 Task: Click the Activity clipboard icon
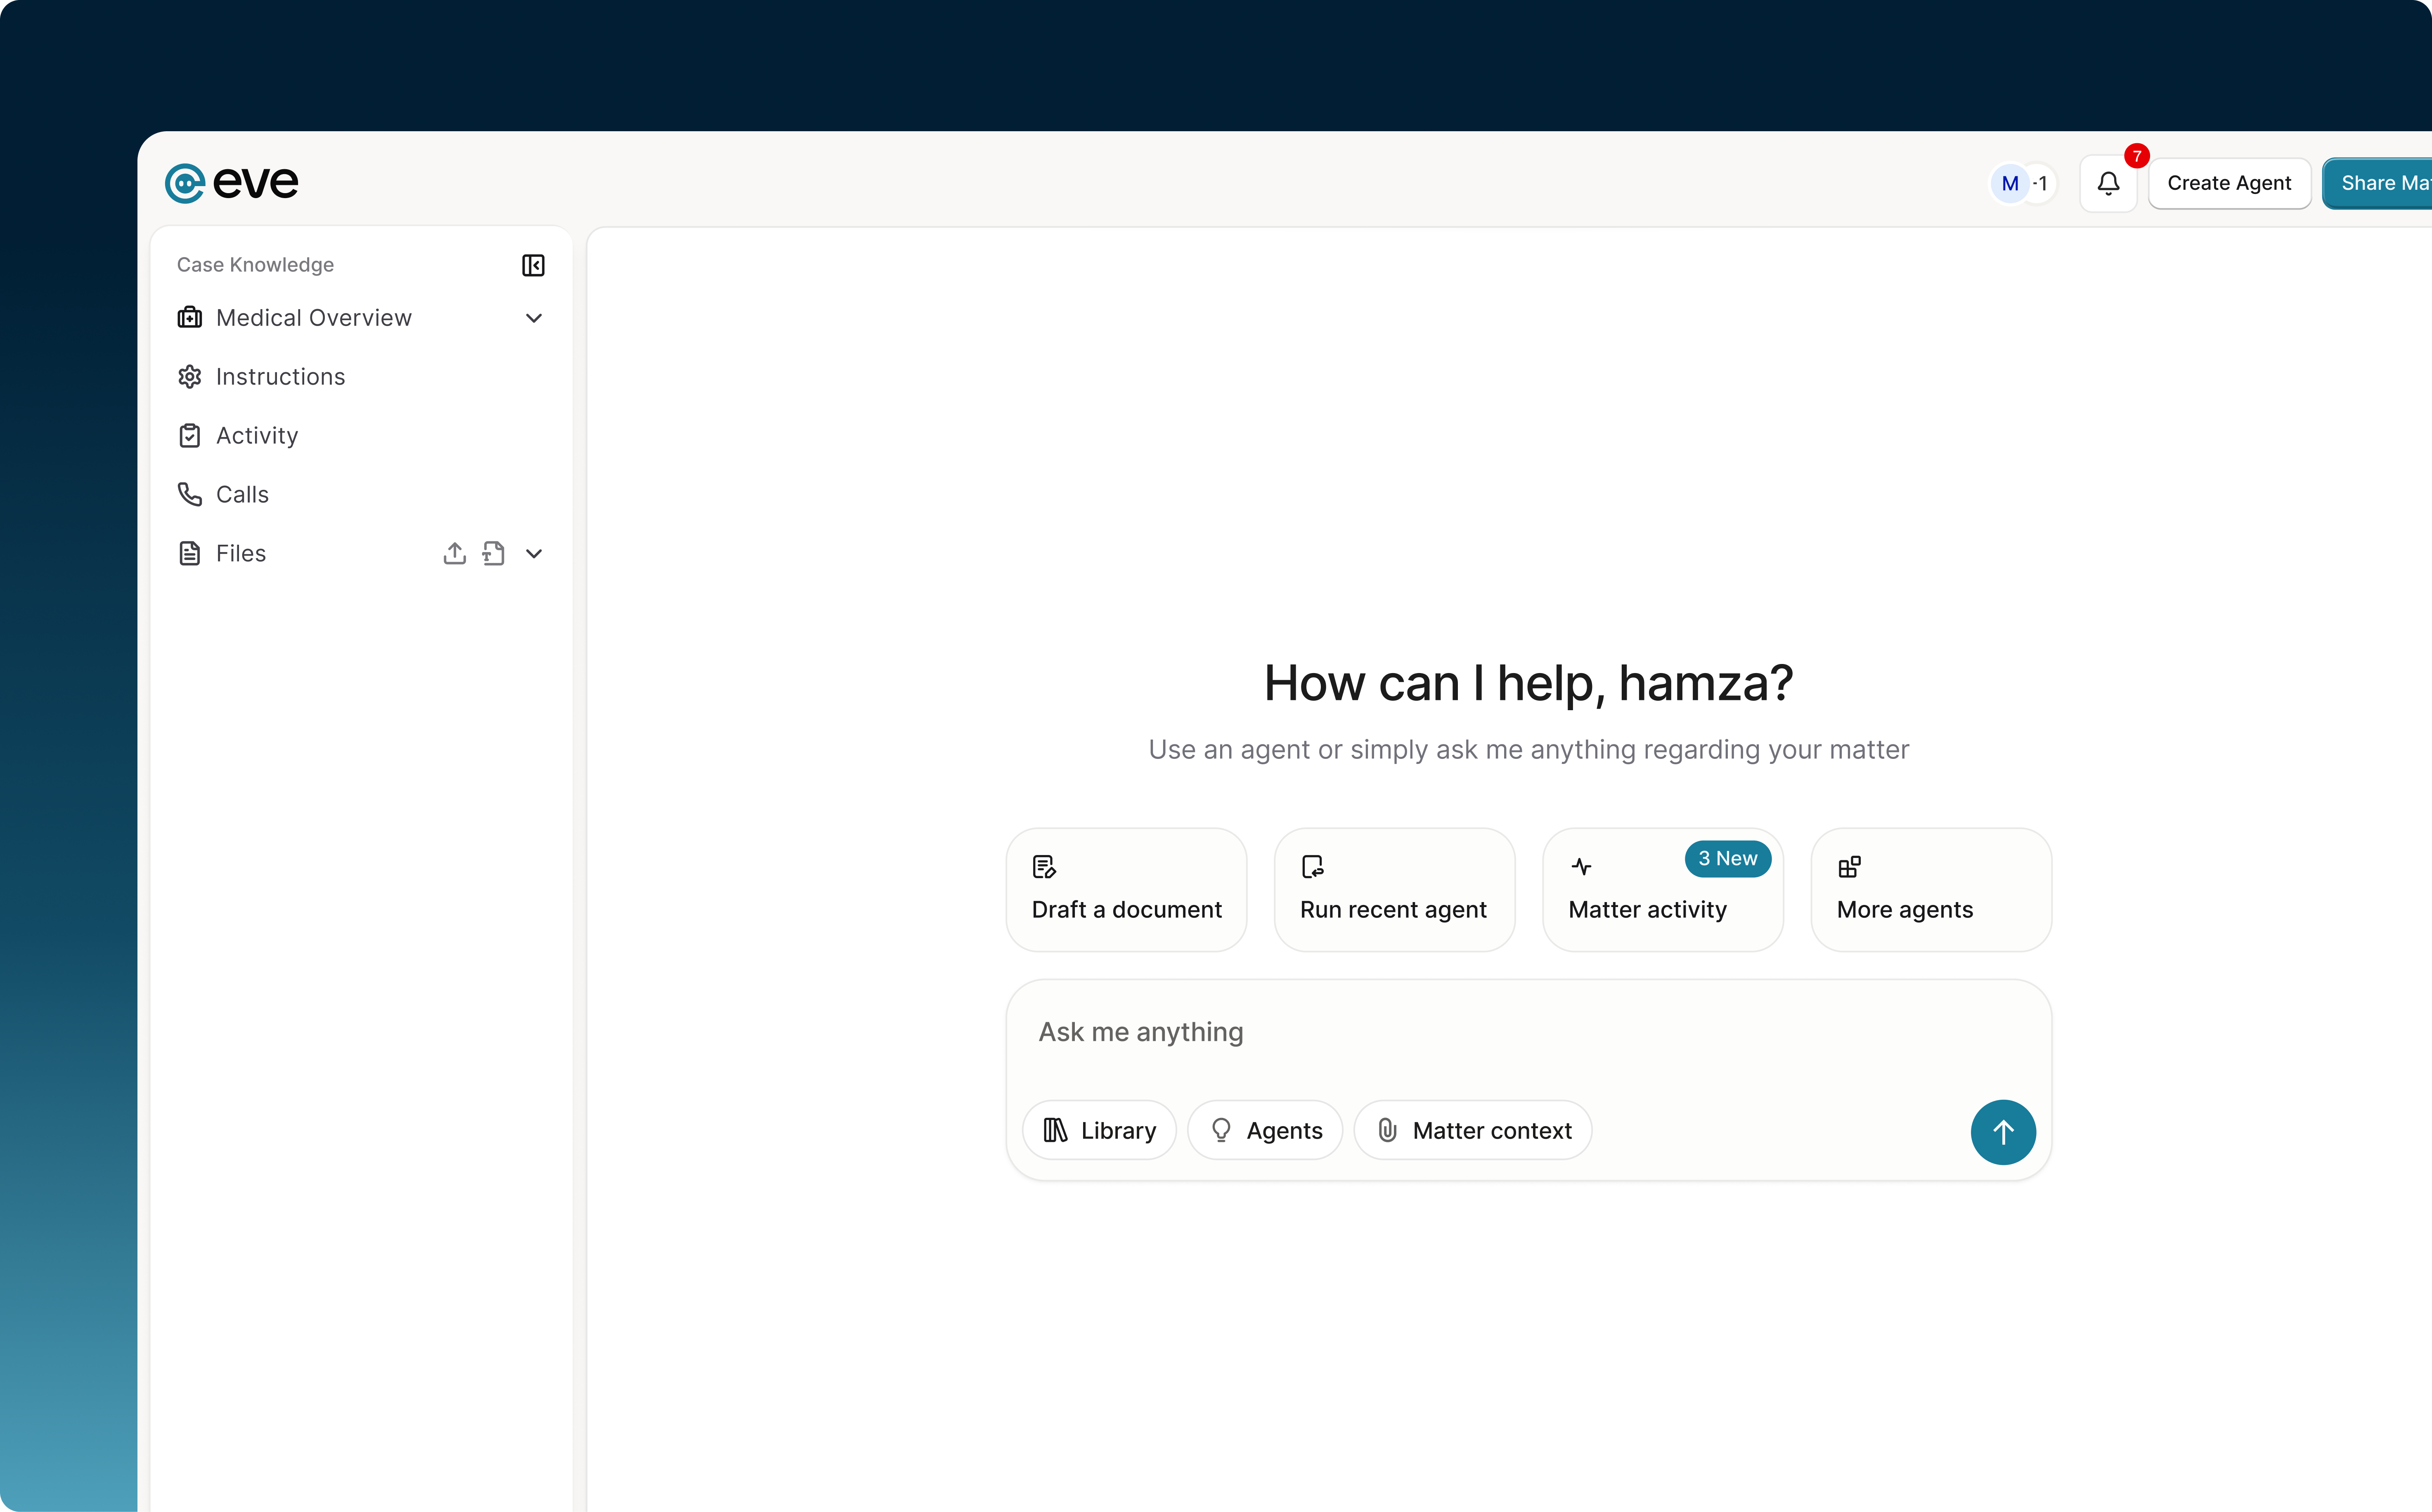point(189,436)
